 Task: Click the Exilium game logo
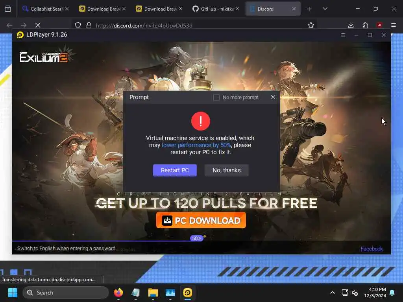pos(44,57)
